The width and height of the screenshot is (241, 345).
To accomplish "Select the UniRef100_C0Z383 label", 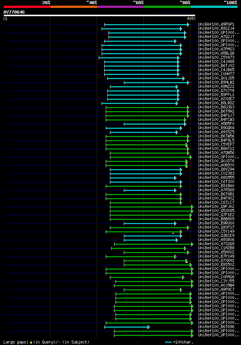I will click(216, 174).
